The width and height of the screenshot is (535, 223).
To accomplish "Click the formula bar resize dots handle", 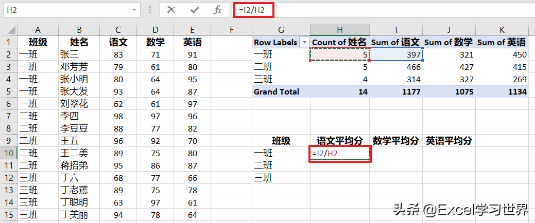I will (x=150, y=10).
